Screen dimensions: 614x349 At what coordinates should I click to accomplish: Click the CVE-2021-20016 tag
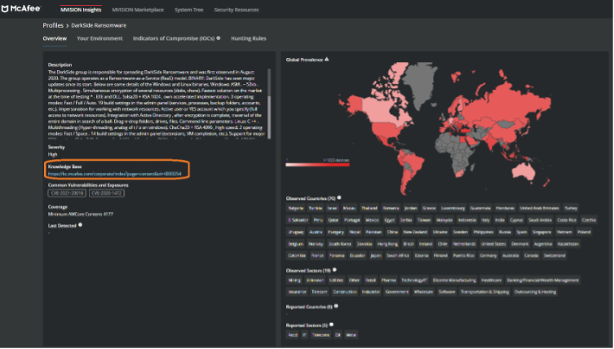[x=67, y=193]
